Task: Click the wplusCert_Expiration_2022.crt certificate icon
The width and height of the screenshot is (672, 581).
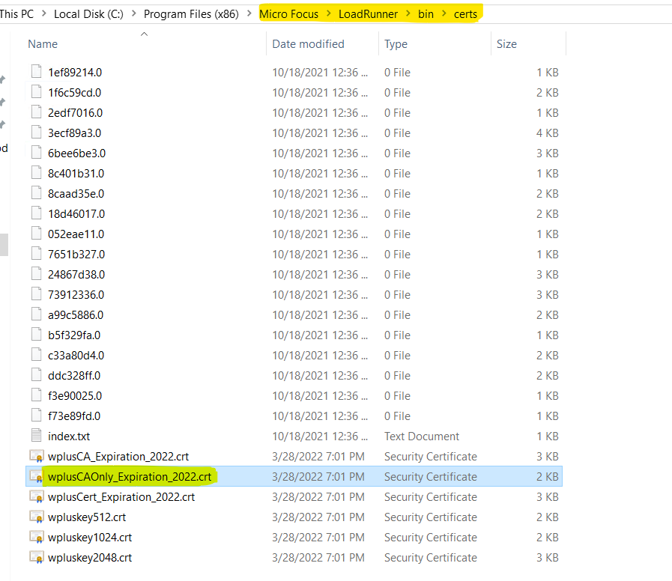Action: tap(36, 496)
